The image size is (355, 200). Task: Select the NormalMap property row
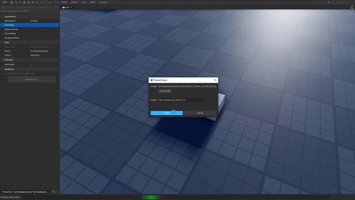(x=29, y=33)
